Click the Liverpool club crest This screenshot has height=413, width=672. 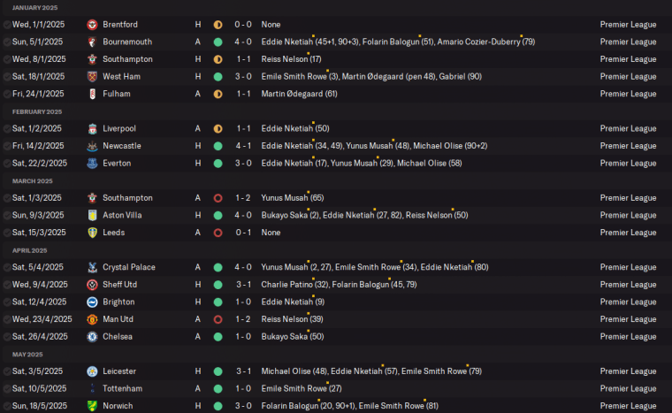[93, 129]
